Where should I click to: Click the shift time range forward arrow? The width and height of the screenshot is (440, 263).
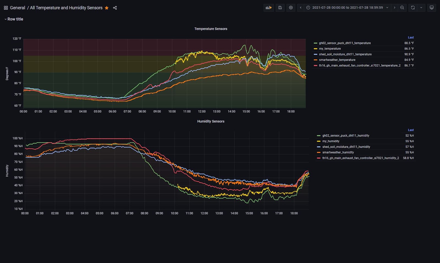click(x=394, y=7)
